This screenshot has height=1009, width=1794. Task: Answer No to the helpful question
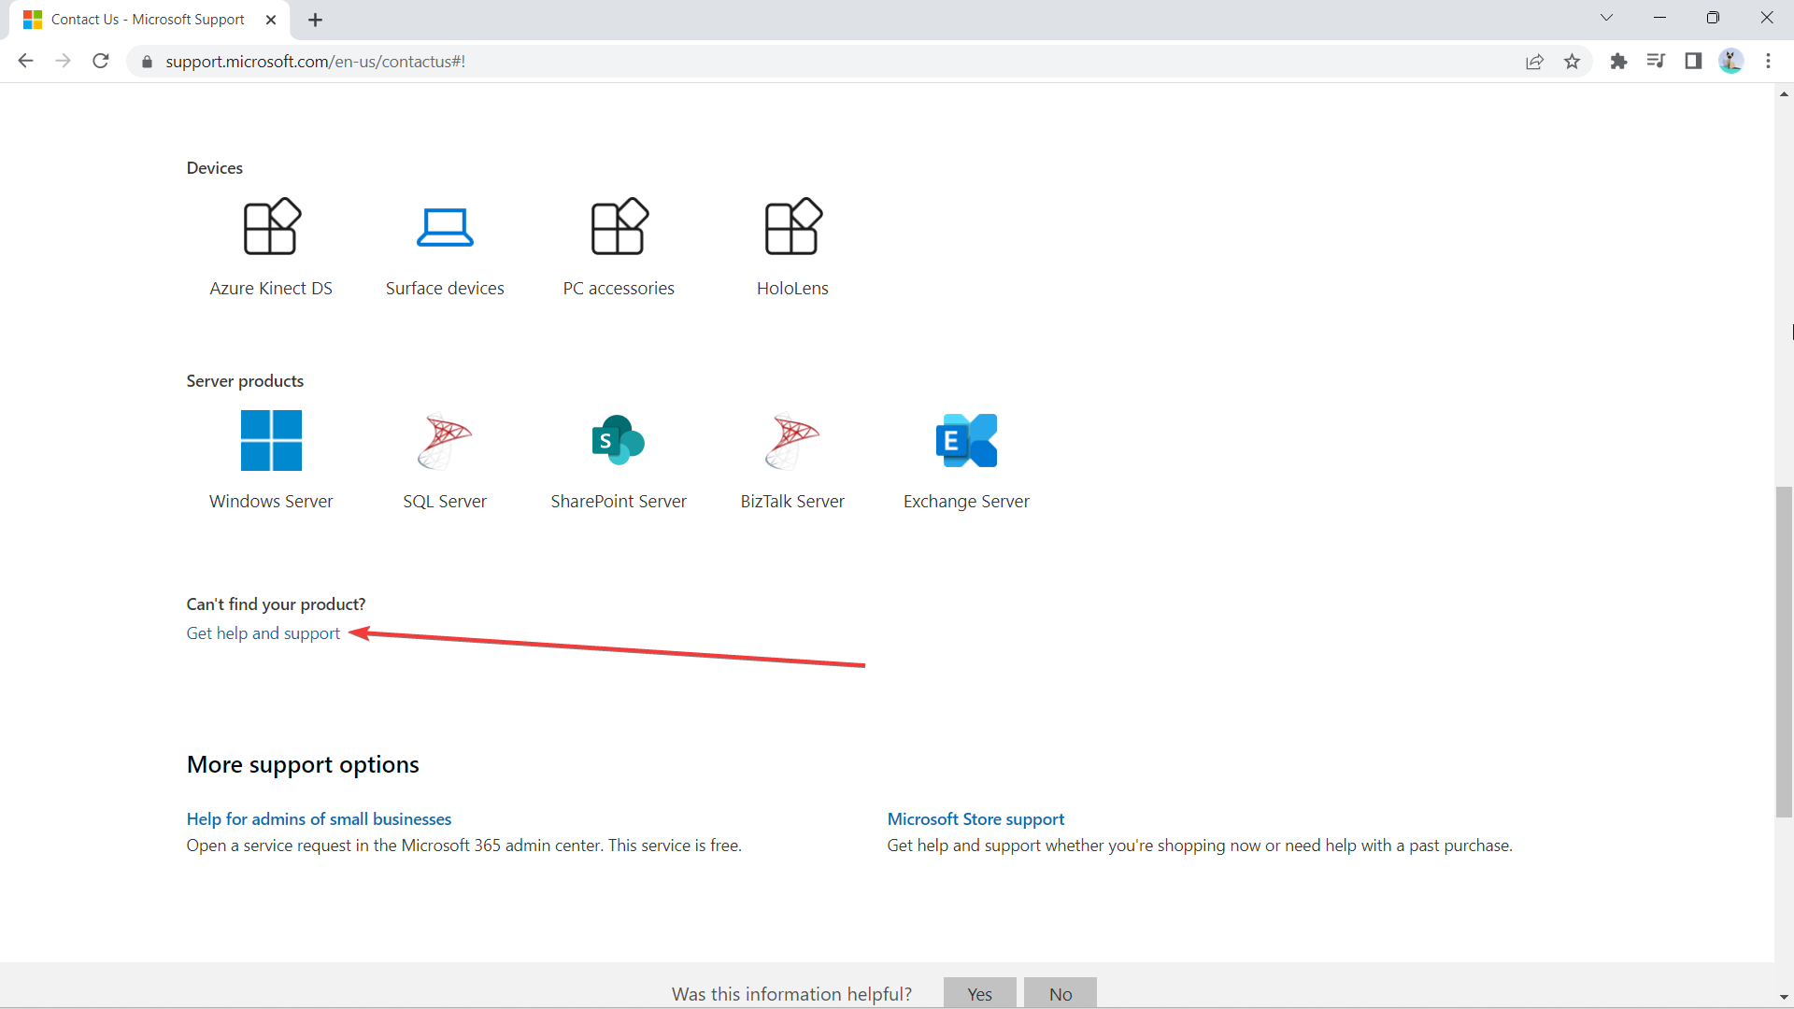[1060, 993]
